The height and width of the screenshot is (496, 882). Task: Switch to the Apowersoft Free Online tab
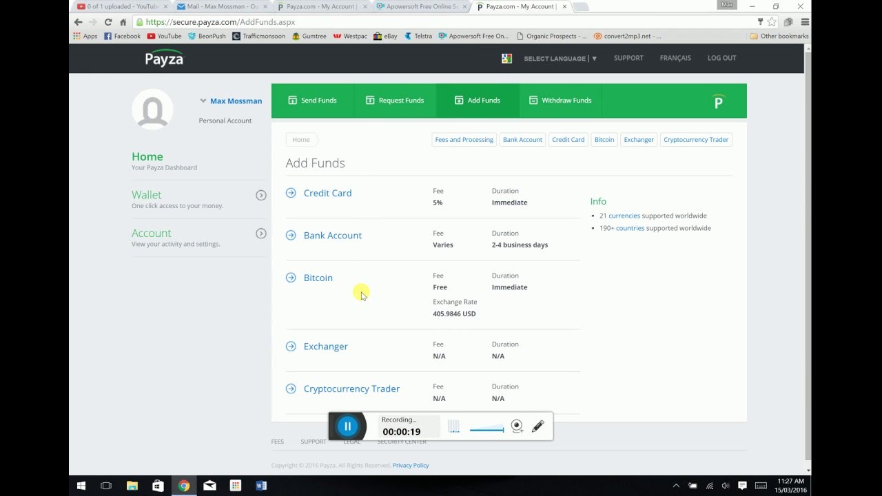click(422, 7)
